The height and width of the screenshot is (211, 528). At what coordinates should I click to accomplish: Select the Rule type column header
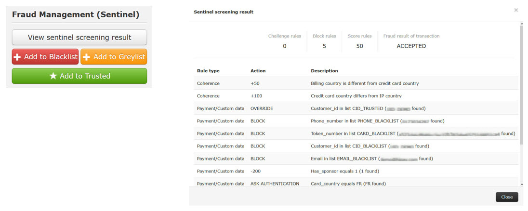208,71
